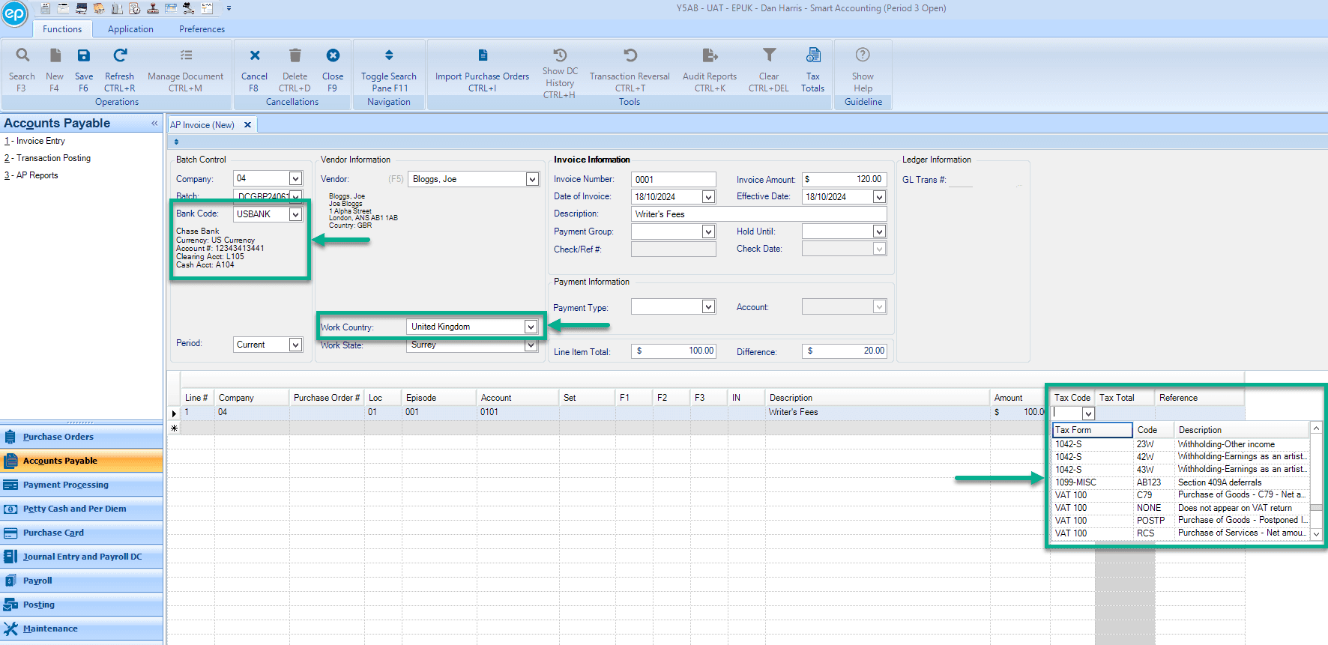The width and height of the screenshot is (1328, 645).
Task: Open the Transaction Posting link
Action: click(x=53, y=158)
